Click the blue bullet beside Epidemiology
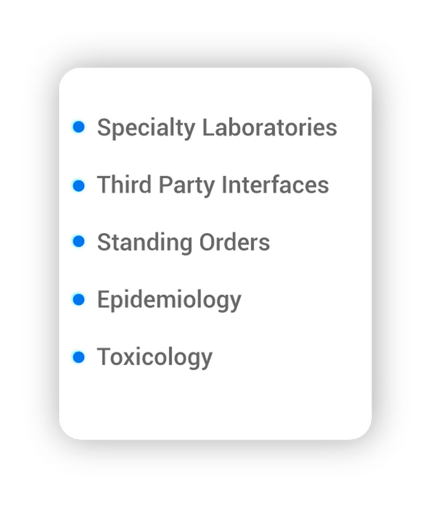Screen dimensions: 436x517 coord(78,299)
